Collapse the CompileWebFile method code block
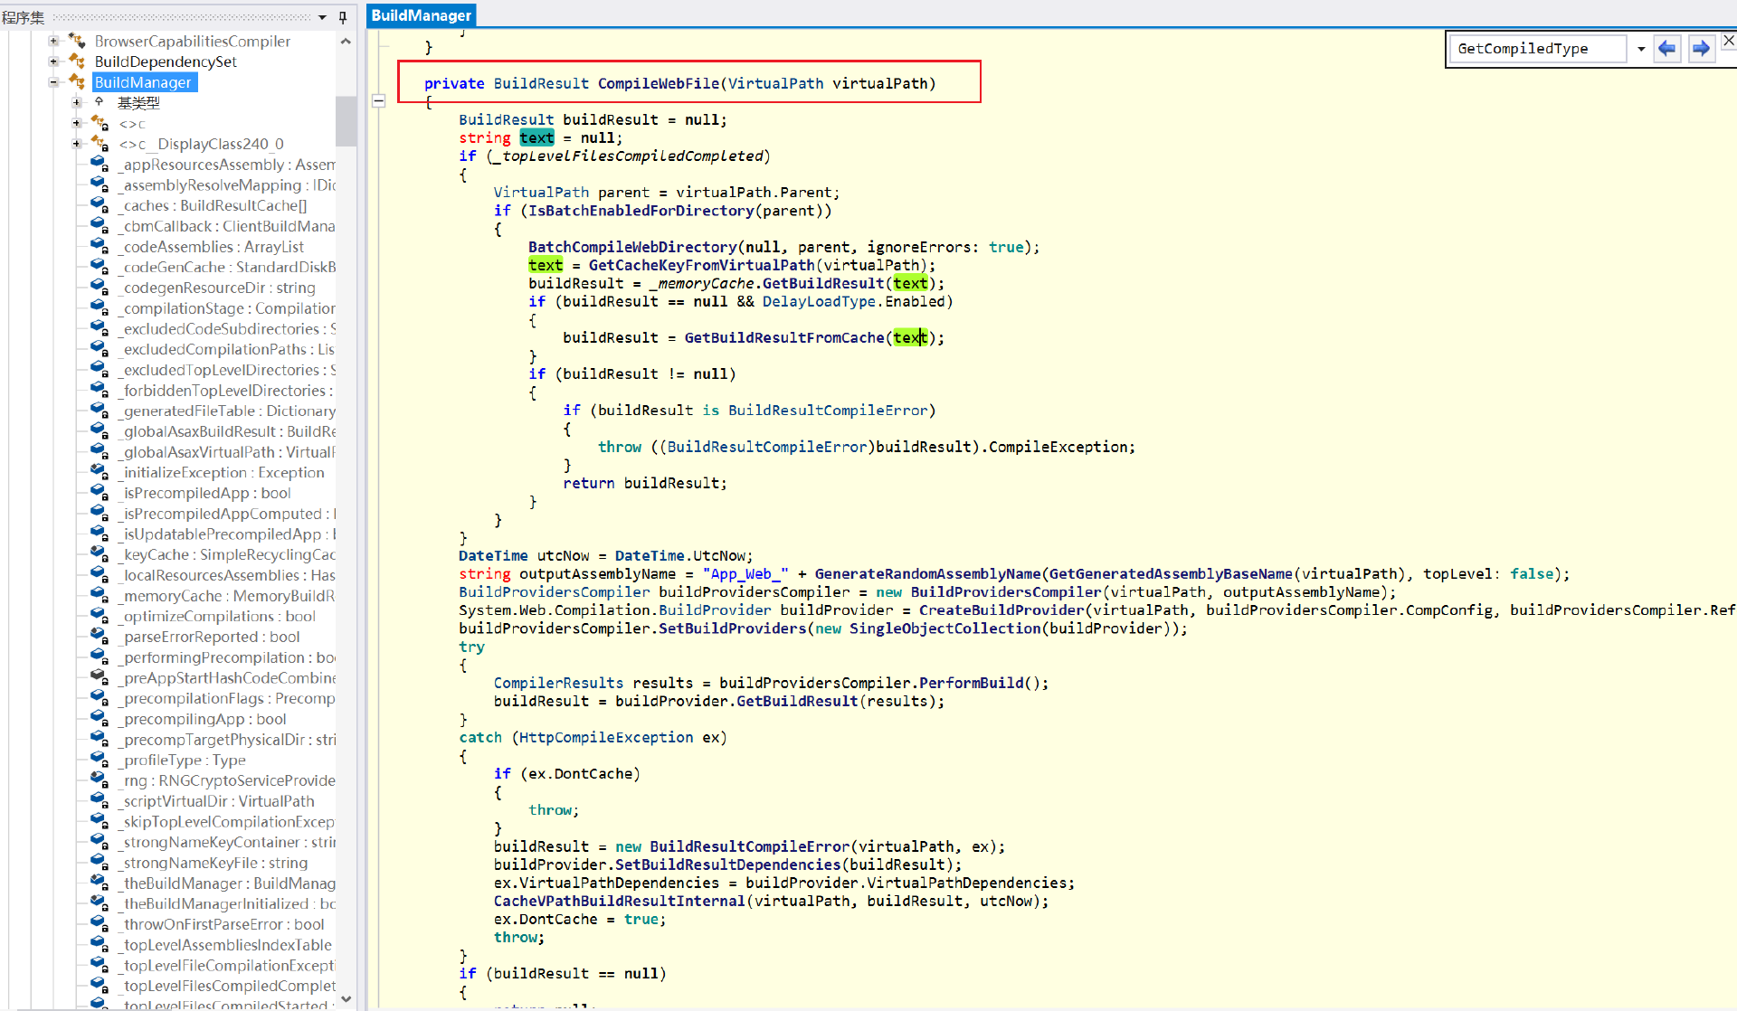The height and width of the screenshot is (1011, 1737). [379, 101]
